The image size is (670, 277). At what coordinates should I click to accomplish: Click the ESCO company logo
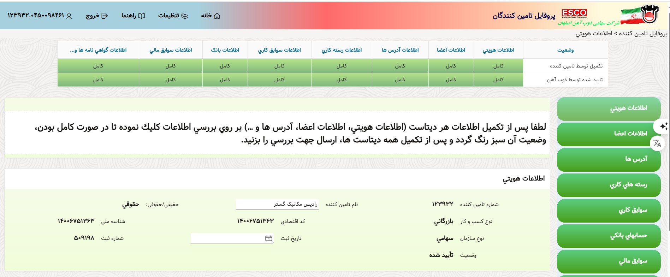574,13
